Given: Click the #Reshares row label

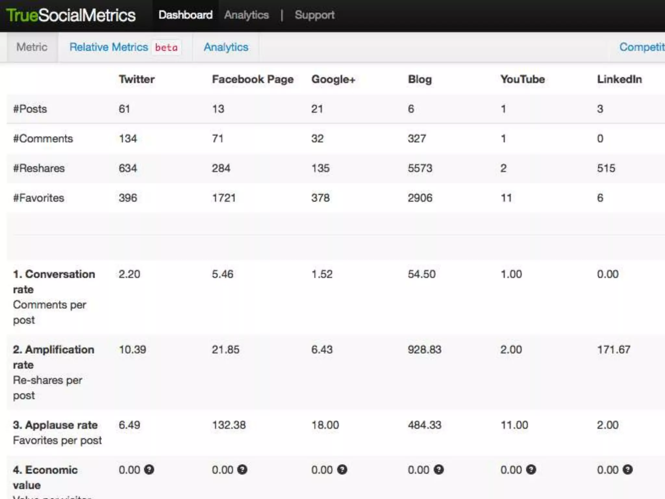Looking at the screenshot, I should tap(39, 168).
